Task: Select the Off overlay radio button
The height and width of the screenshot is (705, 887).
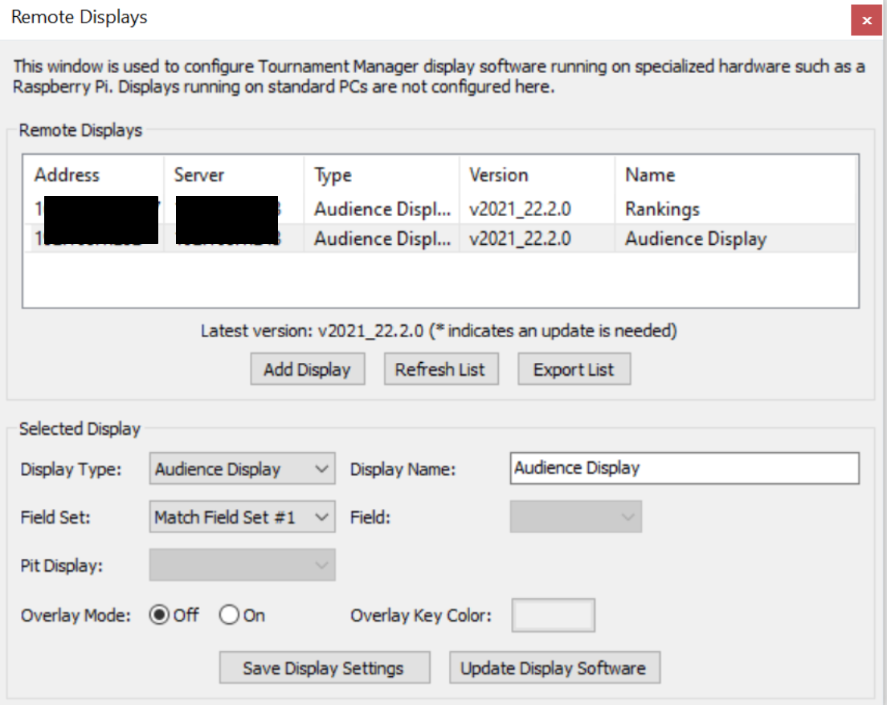Action: (x=161, y=615)
